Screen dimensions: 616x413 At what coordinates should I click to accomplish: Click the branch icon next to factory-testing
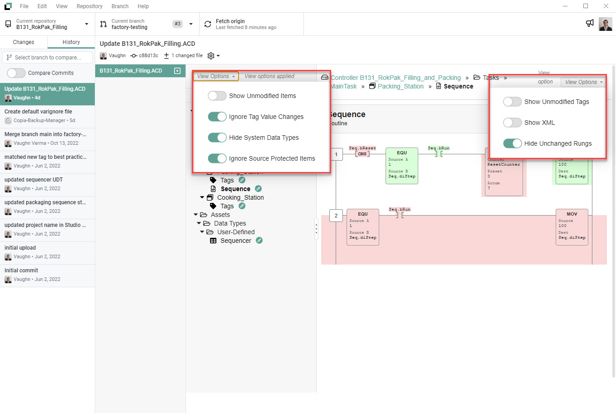coord(102,23)
